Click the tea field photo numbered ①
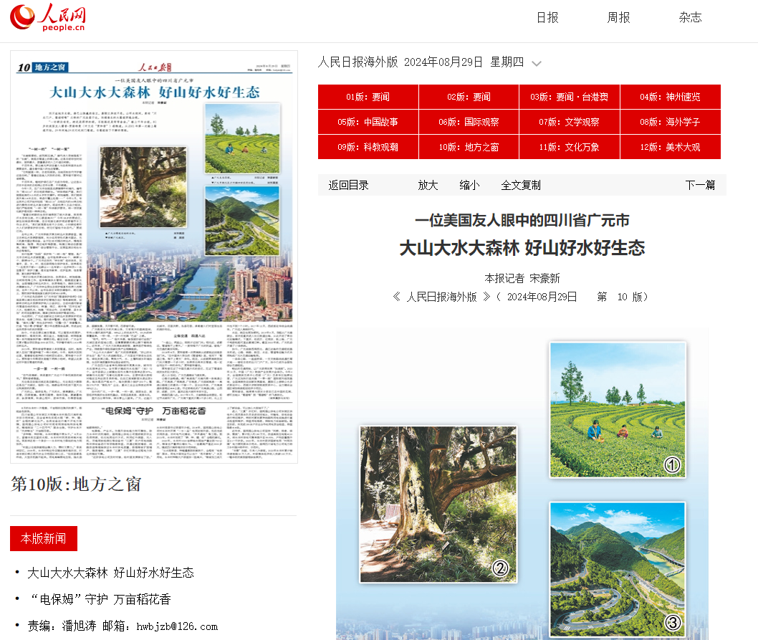 (x=618, y=410)
